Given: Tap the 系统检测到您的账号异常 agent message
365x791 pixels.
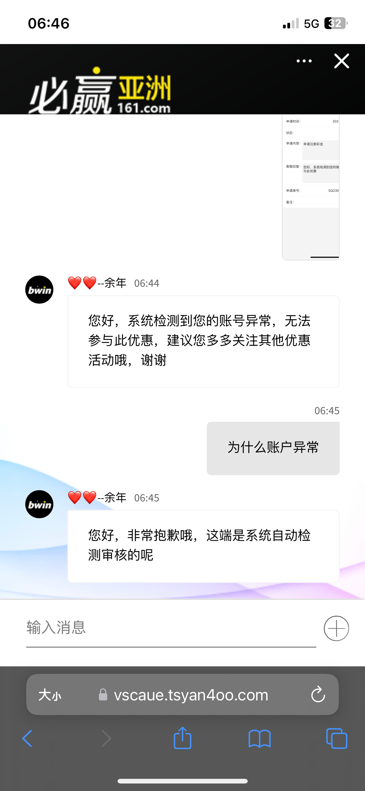Looking at the screenshot, I should pos(203,341).
